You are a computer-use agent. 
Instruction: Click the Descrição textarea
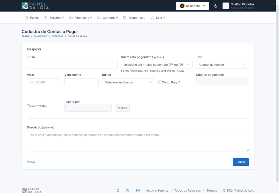click(138, 141)
